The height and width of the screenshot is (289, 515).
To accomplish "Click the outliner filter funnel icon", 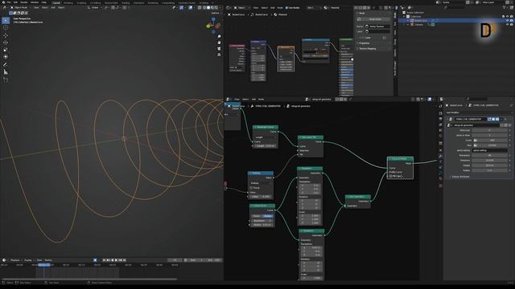I will 505,7.
